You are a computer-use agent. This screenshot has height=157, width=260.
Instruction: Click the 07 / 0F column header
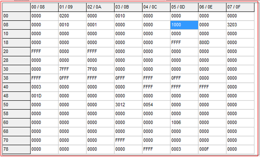point(240,7)
